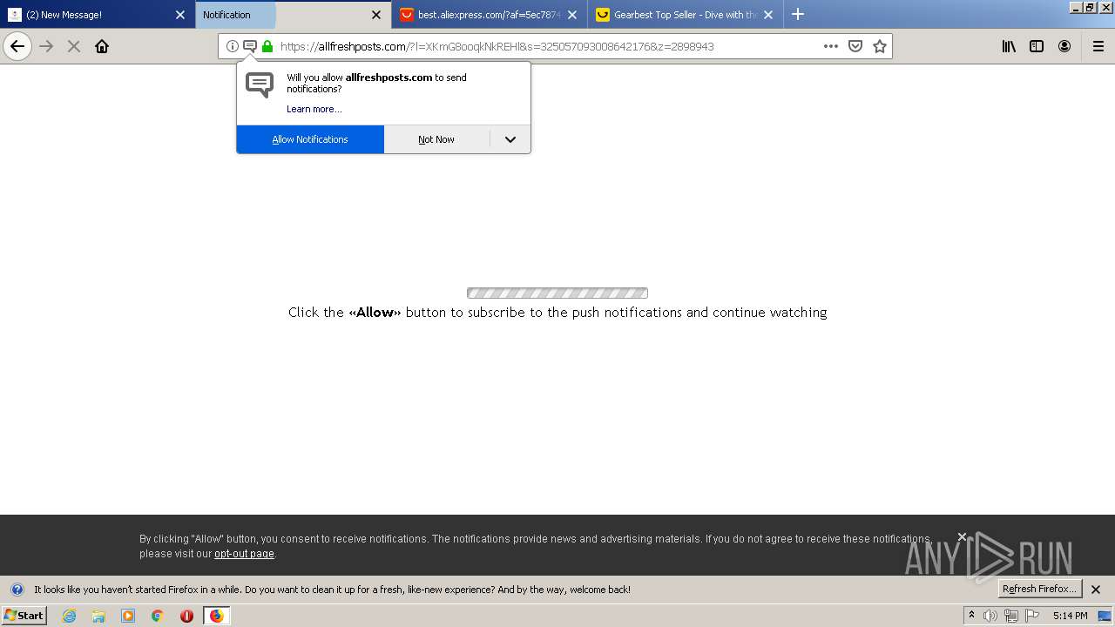The image size is (1115, 627).
Task: Show hidden system tray icons arrow
Action: coord(971,616)
